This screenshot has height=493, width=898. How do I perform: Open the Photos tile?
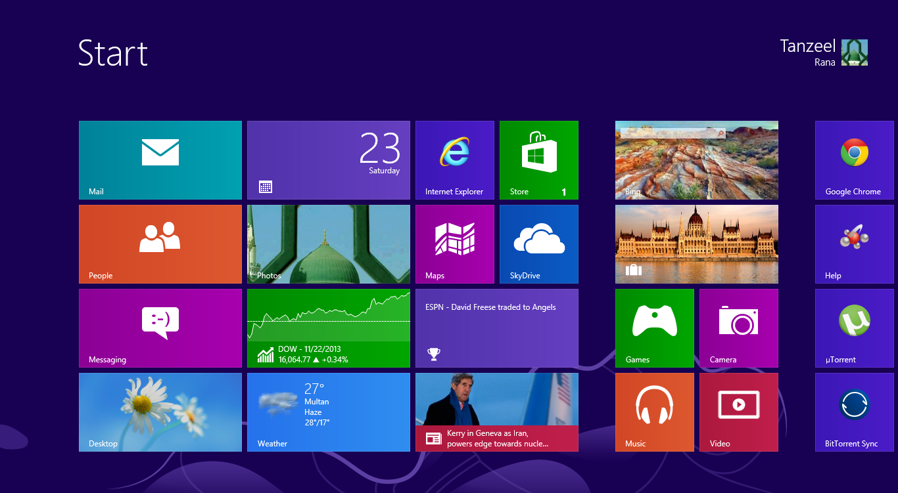coord(329,244)
